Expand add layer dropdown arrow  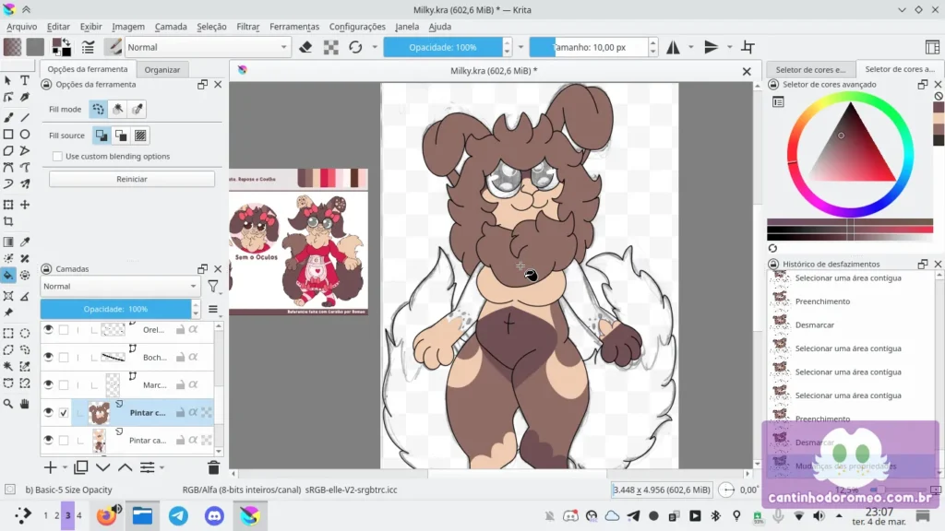(x=65, y=467)
